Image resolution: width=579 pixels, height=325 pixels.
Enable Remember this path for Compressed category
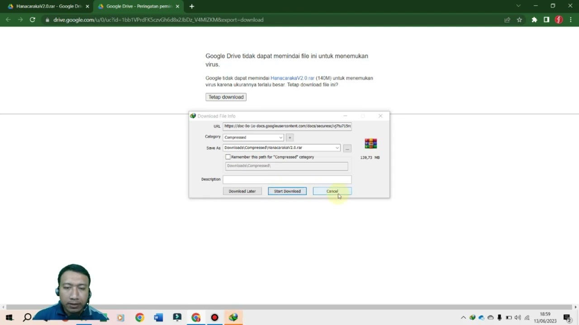[228, 157]
